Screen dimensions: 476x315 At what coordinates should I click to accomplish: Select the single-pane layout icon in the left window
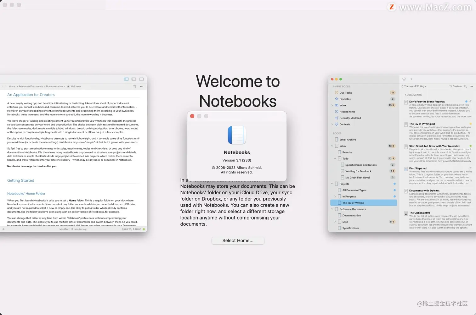[x=141, y=79]
